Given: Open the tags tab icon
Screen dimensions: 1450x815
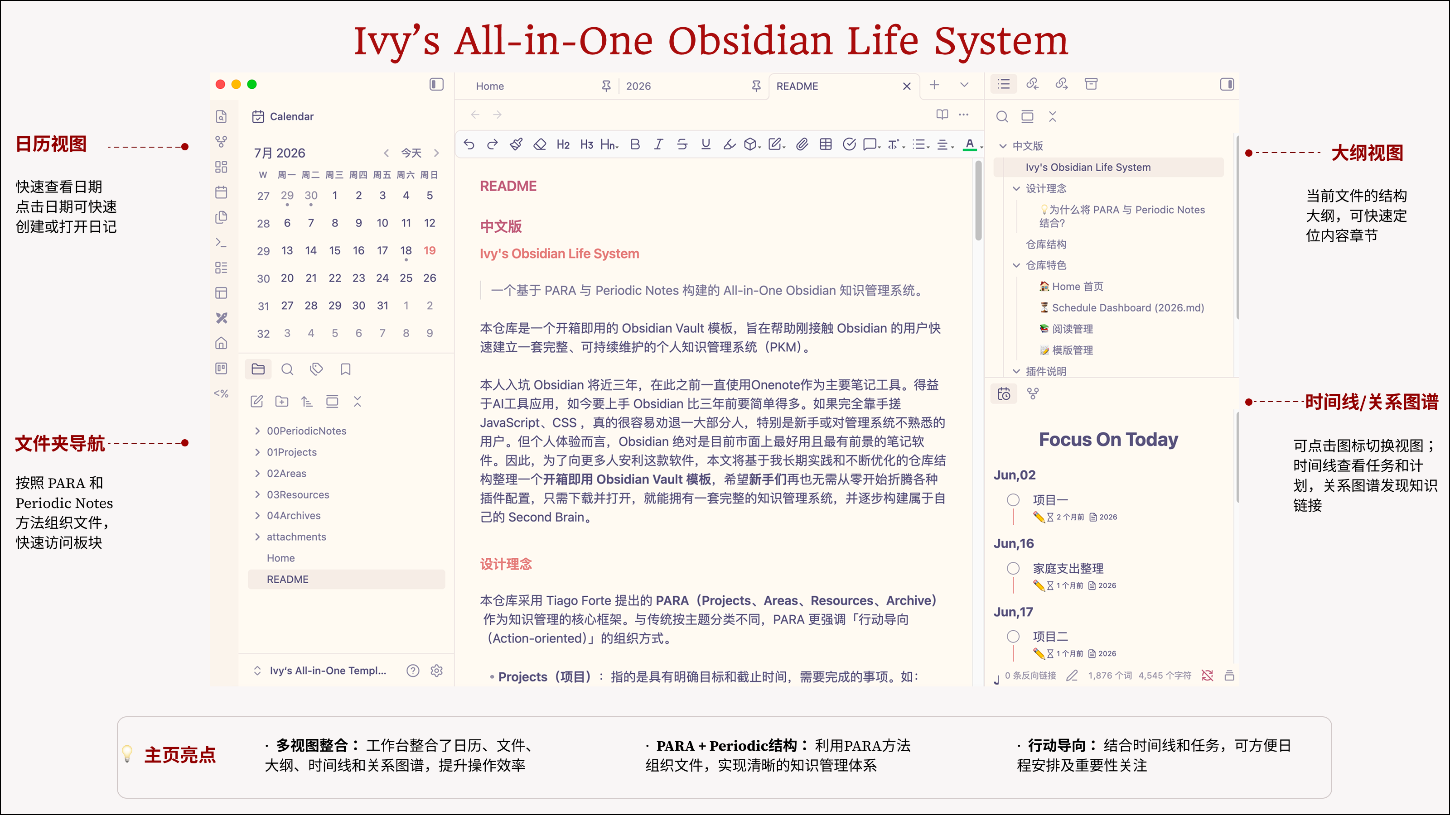Looking at the screenshot, I should (x=316, y=369).
